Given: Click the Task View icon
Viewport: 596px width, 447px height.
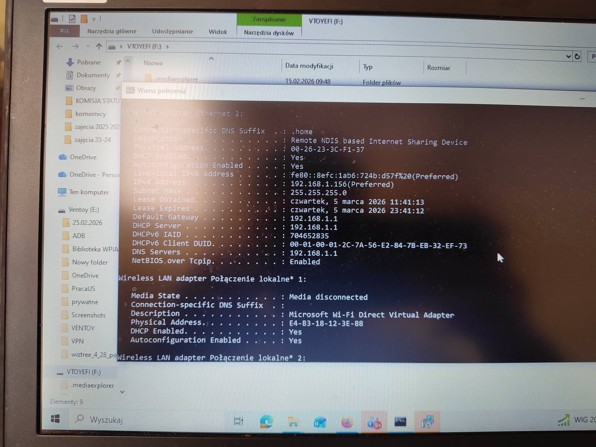Looking at the screenshot, I should point(238,421).
